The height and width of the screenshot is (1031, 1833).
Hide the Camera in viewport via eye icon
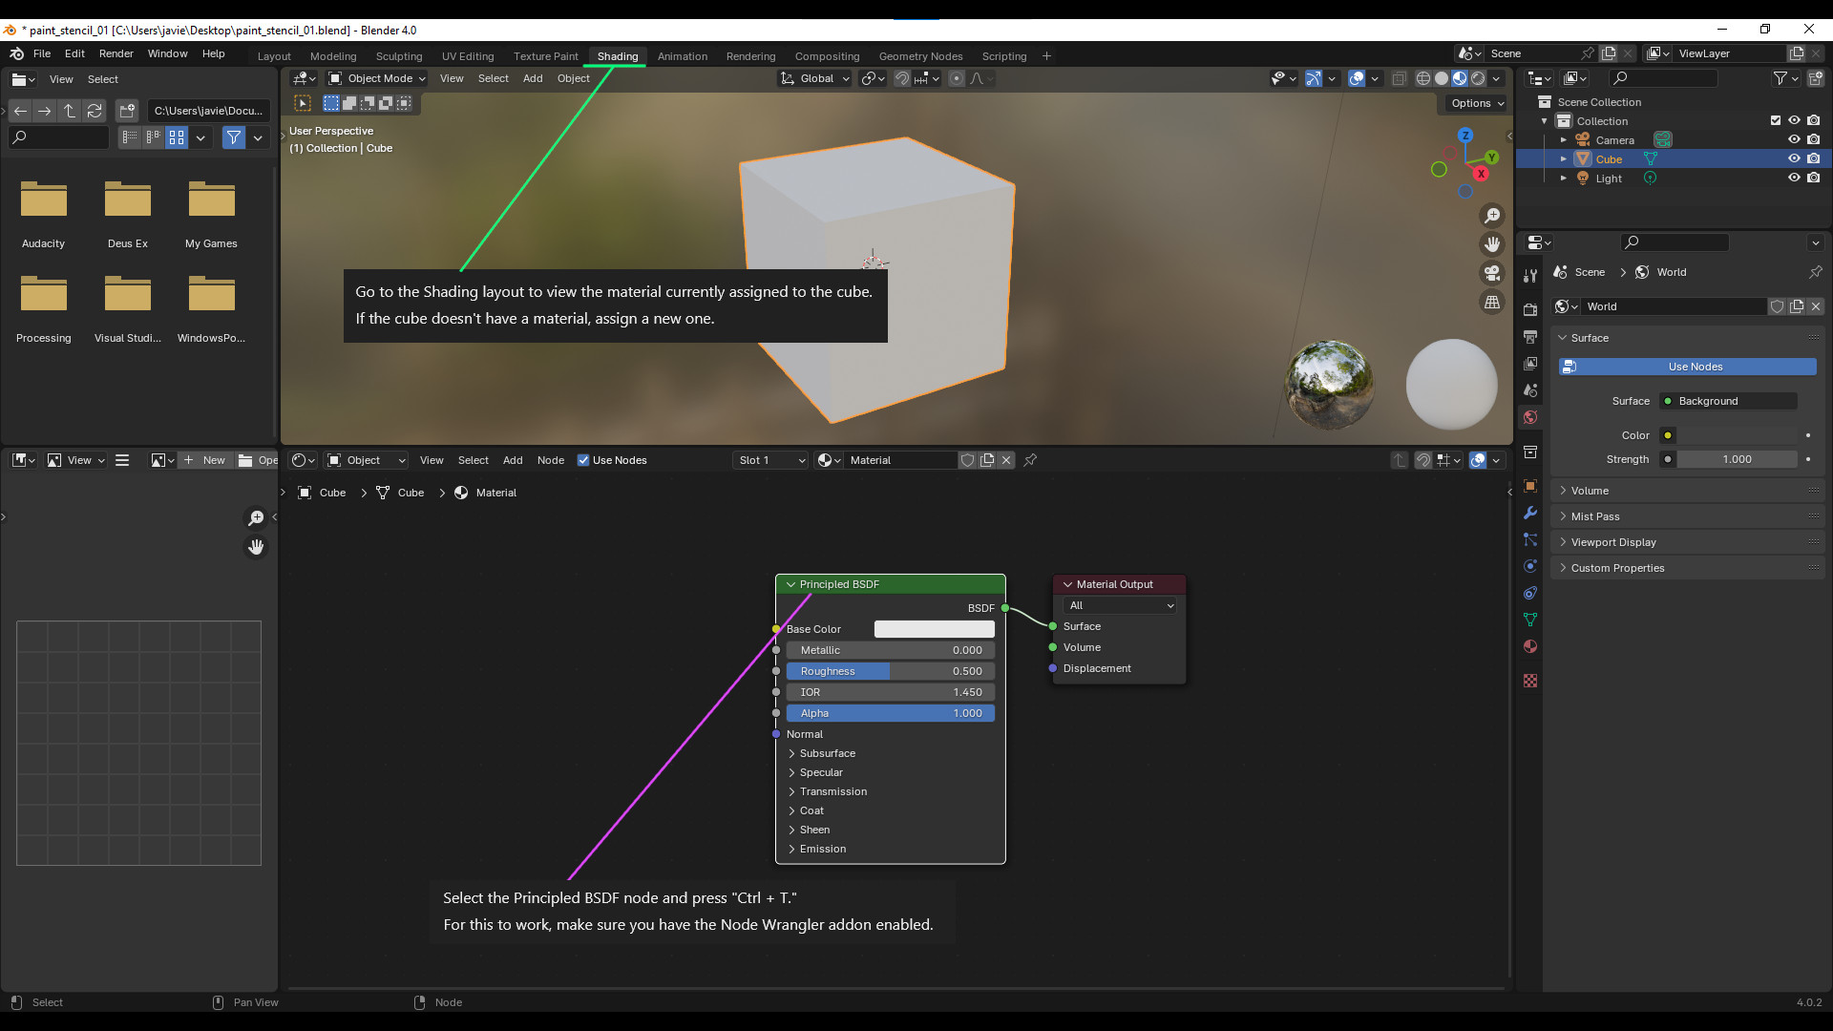click(x=1794, y=139)
